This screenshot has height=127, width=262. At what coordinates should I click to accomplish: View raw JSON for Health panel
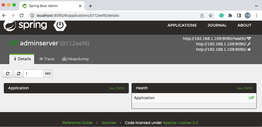tap(244, 88)
